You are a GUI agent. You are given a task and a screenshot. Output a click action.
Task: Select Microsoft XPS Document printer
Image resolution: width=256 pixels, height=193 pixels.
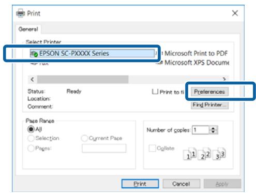[197, 63]
